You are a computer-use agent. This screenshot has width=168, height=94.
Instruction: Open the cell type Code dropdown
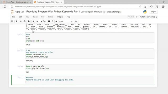[66, 21]
